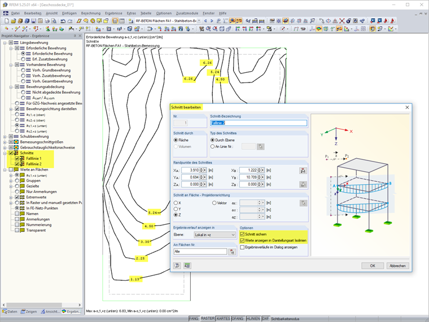
Task: Select Erforderliche Bewehrung radio button
Action: tap(23, 54)
